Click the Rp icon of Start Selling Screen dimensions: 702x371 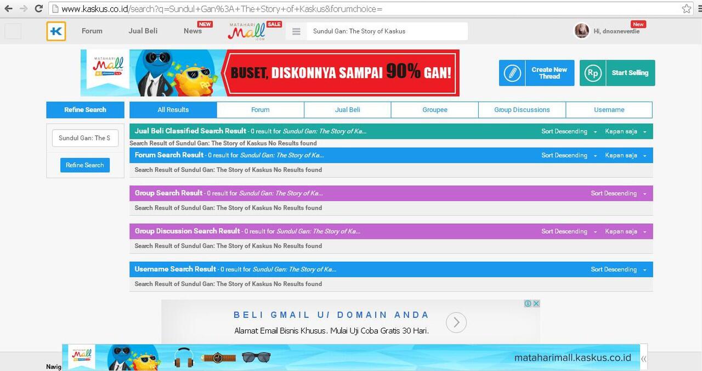click(x=593, y=73)
